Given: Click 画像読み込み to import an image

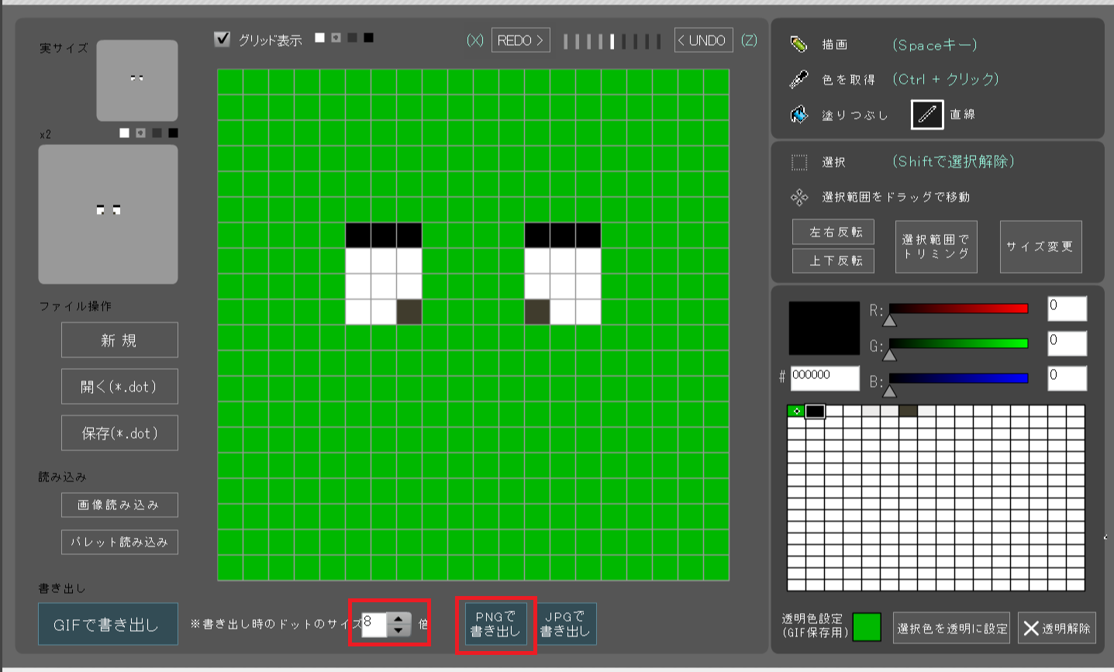Looking at the screenshot, I should pyautogui.click(x=119, y=505).
